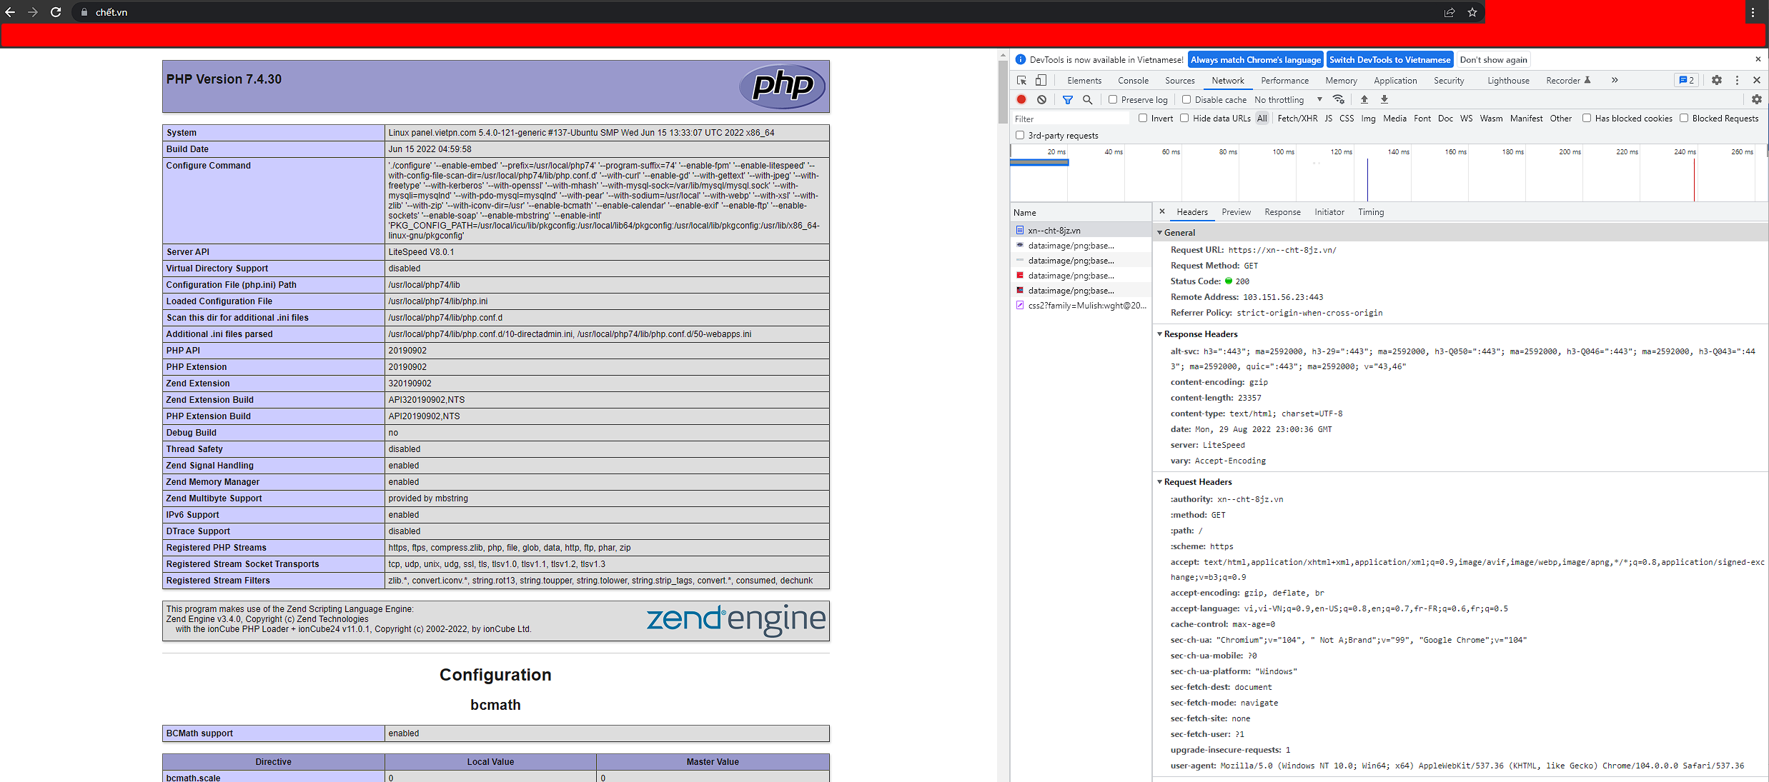Click the inspect element picker icon
The width and height of the screenshot is (1769, 782).
pyautogui.click(x=1021, y=81)
